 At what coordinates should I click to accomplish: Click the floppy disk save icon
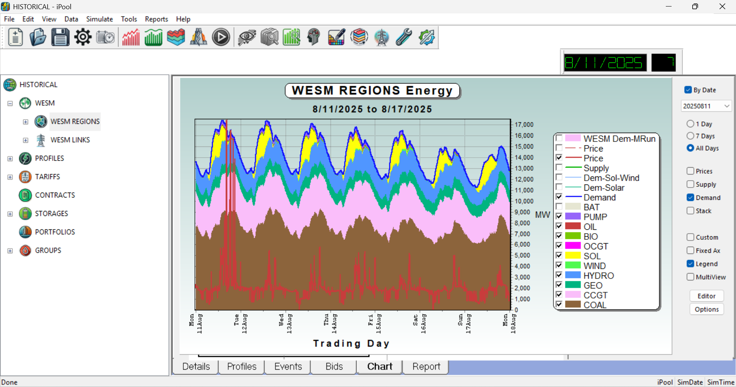click(60, 38)
